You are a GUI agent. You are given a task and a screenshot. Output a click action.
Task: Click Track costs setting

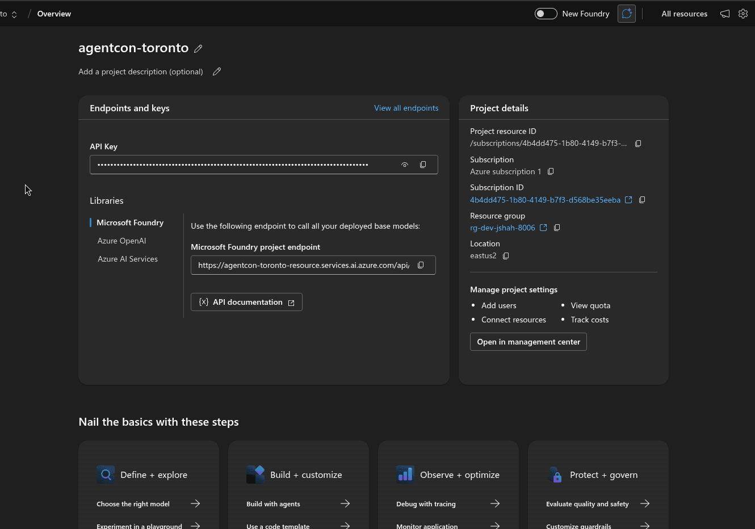[x=589, y=320]
